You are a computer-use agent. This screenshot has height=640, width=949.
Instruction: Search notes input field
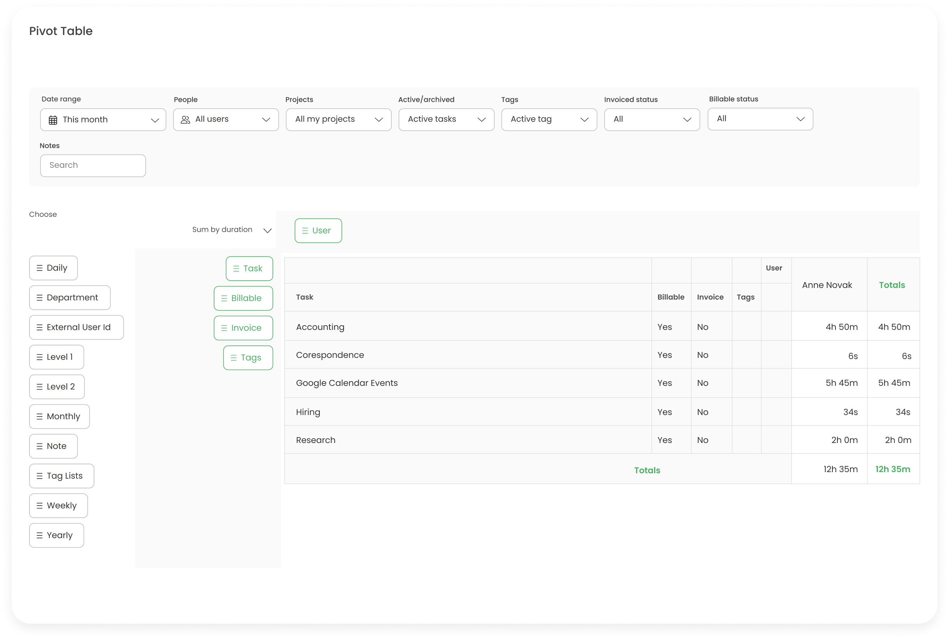click(93, 165)
